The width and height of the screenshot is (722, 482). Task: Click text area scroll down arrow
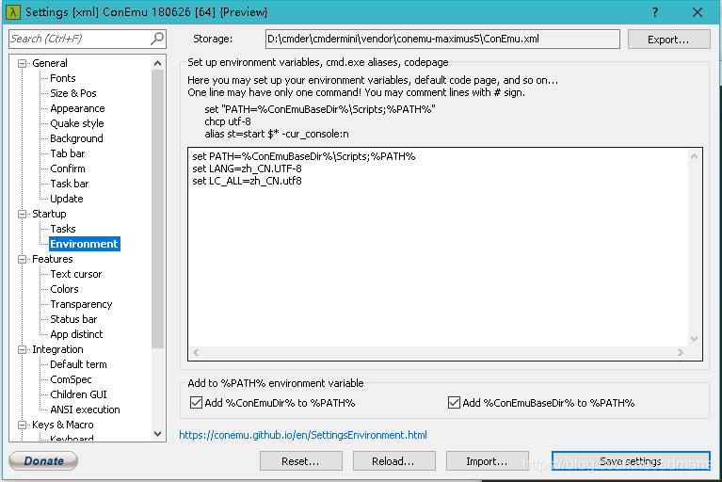click(694, 339)
